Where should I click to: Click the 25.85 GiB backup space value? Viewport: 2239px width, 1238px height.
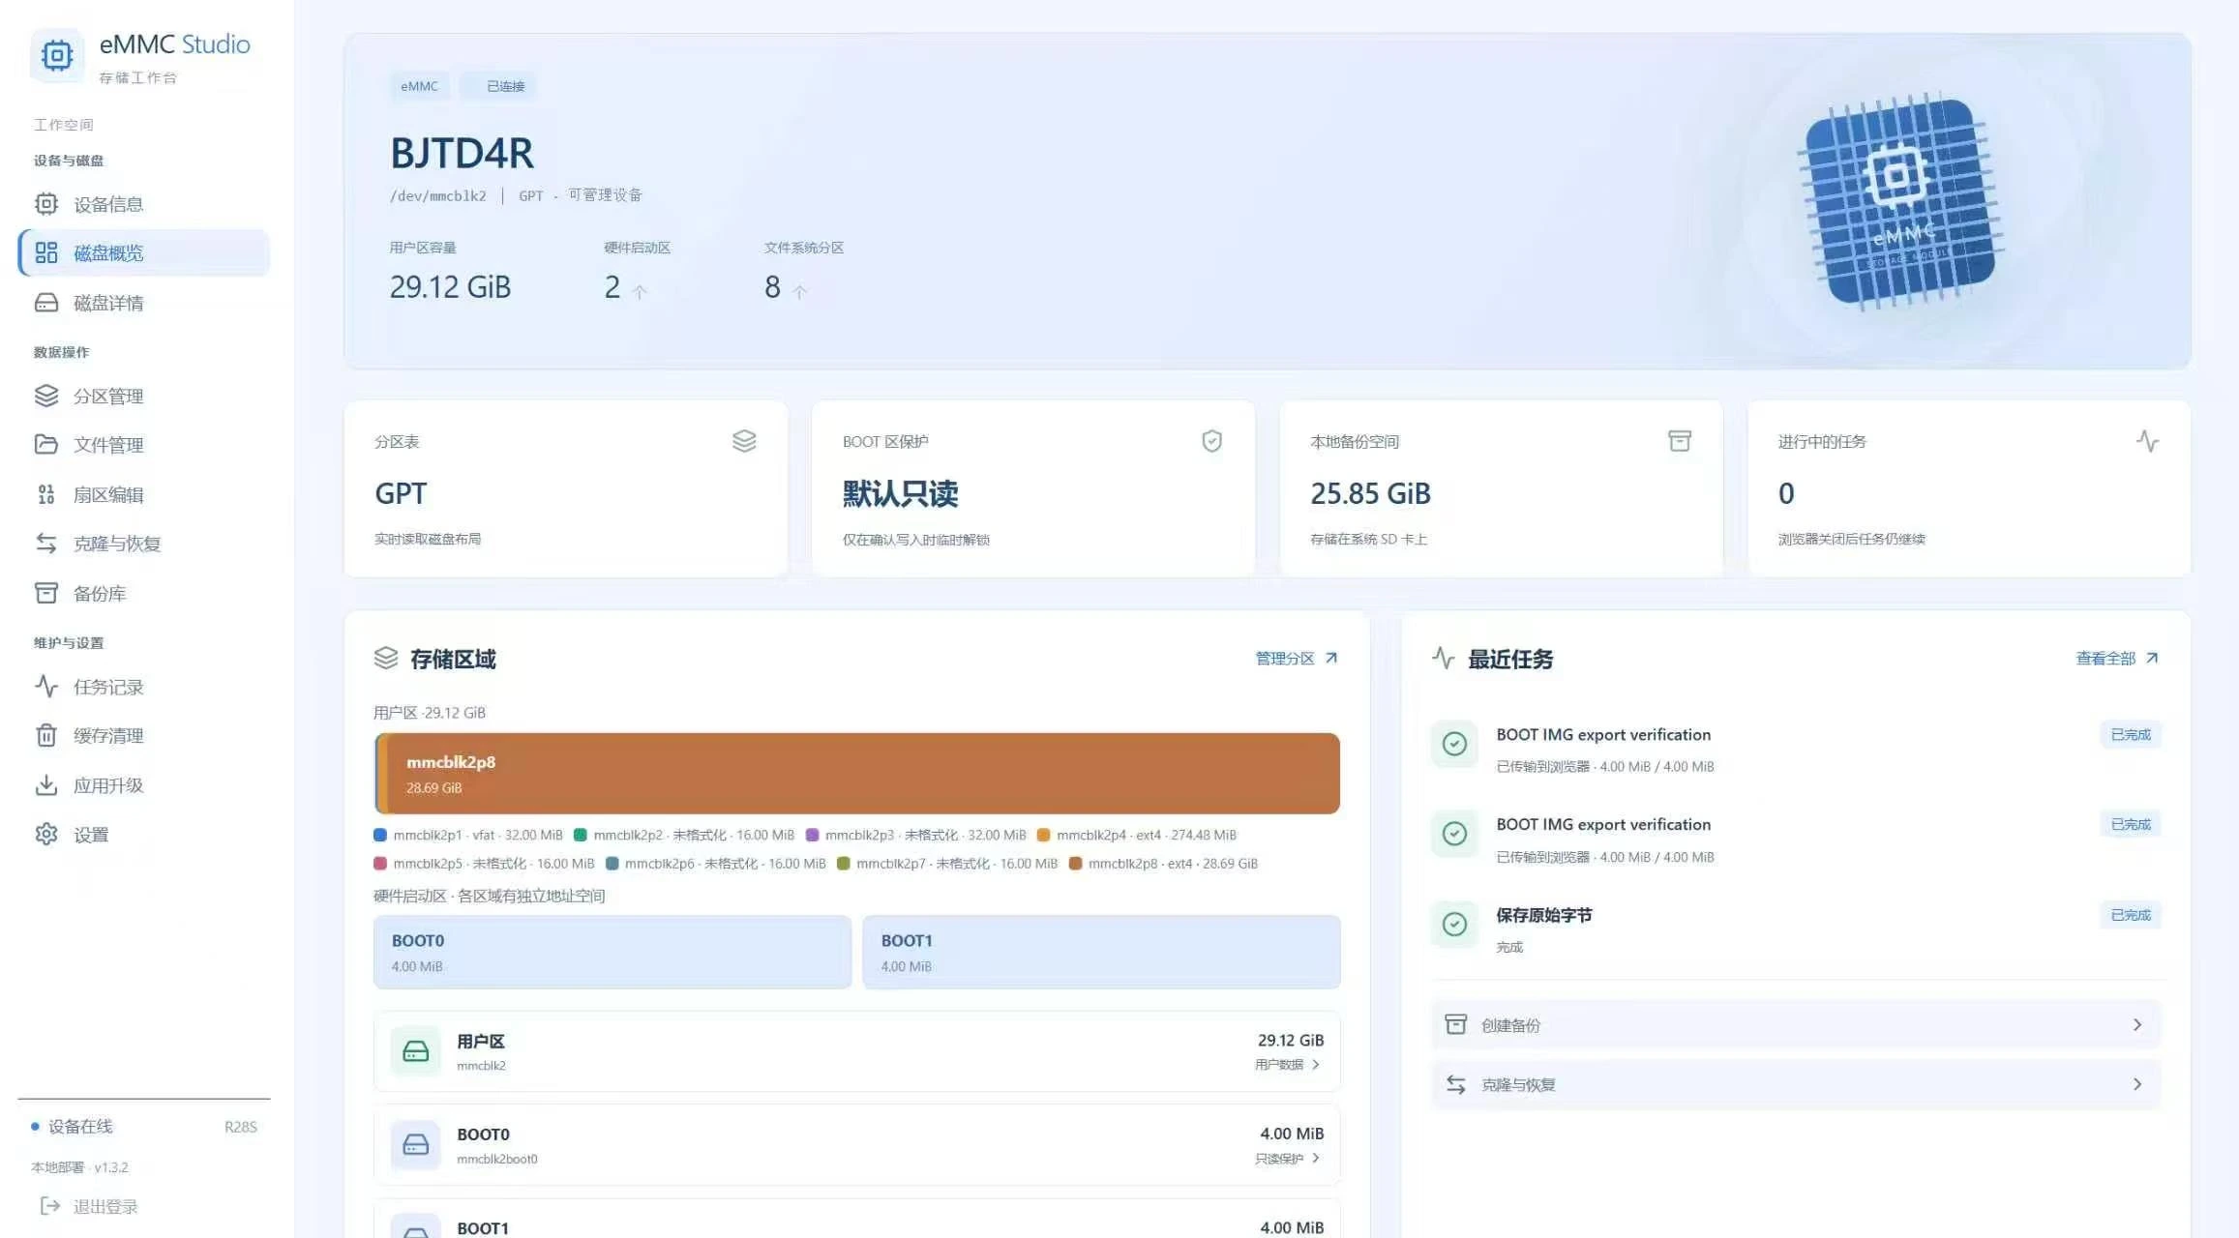1370,493
